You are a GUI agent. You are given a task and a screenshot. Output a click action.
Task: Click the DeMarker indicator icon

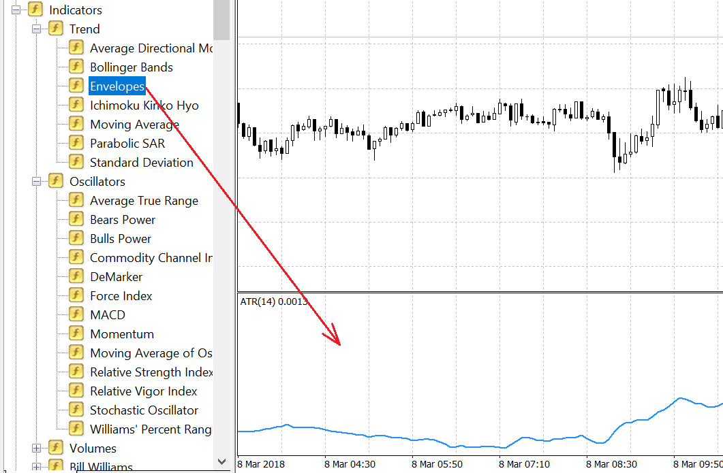click(76, 276)
